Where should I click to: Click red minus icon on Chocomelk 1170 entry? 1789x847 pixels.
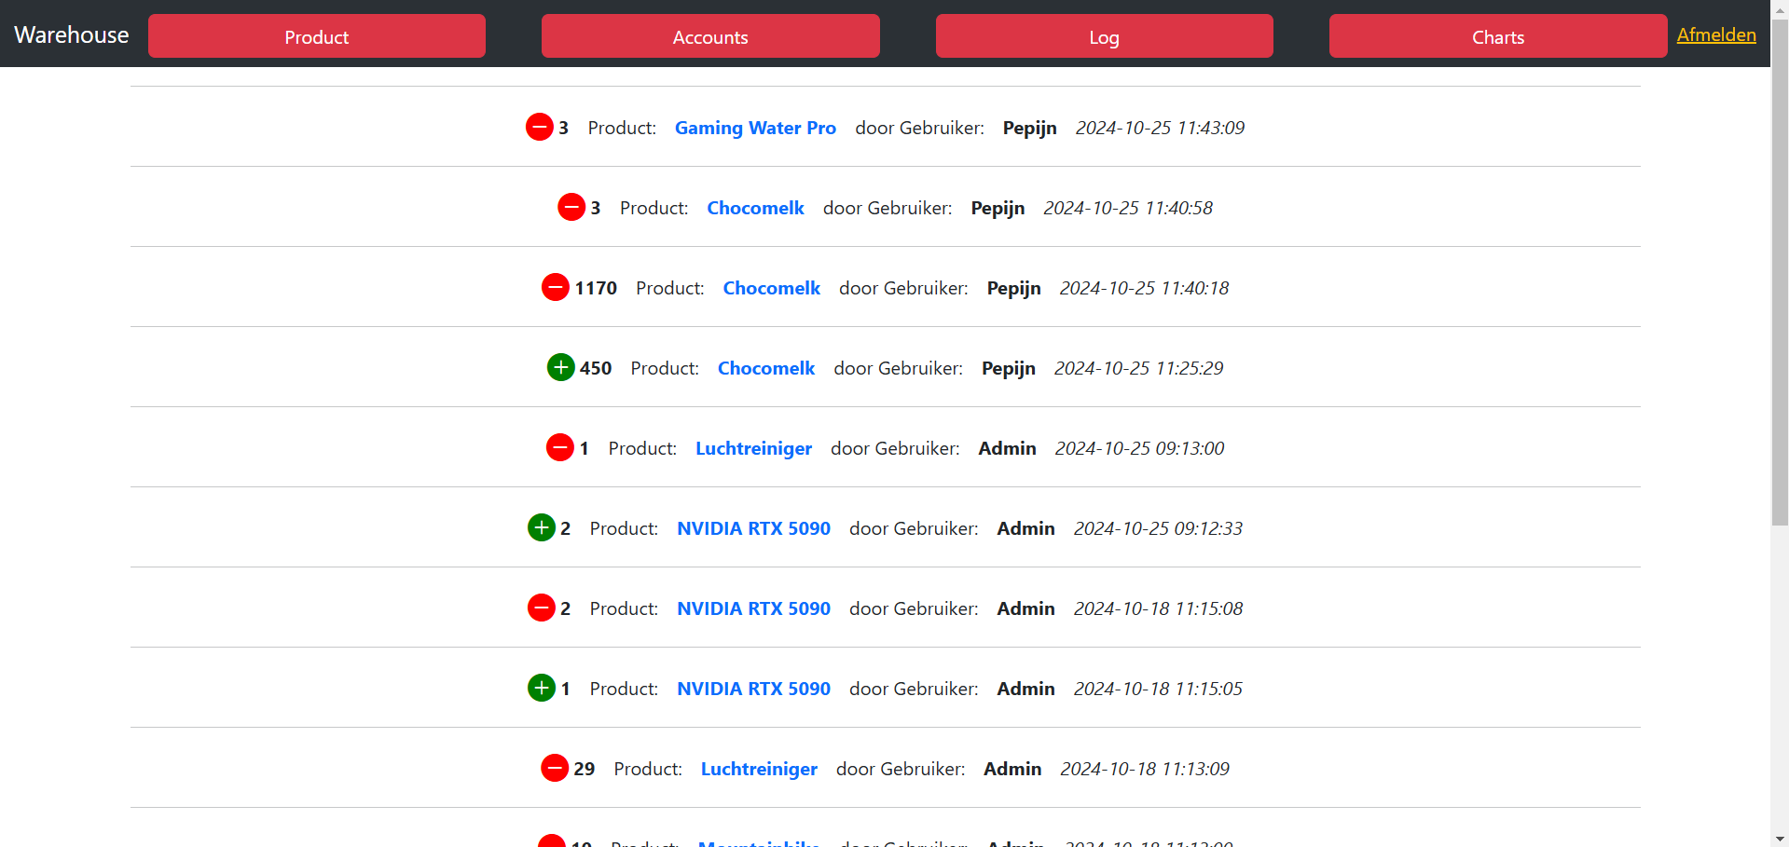coord(555,287)
